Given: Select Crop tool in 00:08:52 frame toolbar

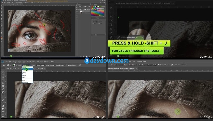Looking at the screenshot, I should [x=3, y=83].
